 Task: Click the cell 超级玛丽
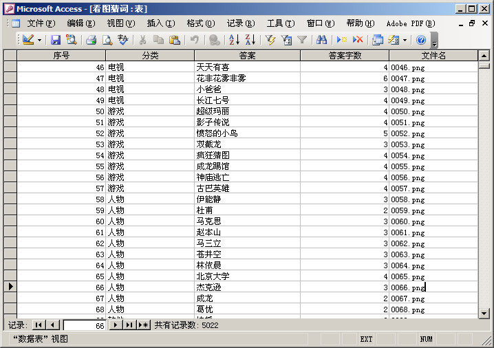[247, 111]
